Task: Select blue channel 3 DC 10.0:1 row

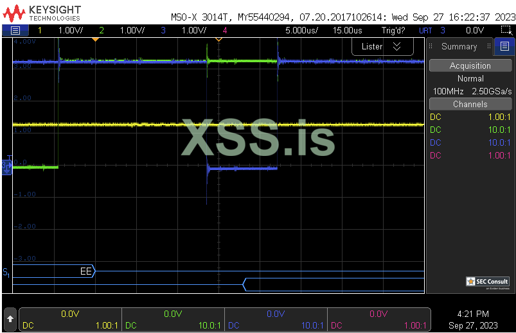Action: tap(470, 142)
